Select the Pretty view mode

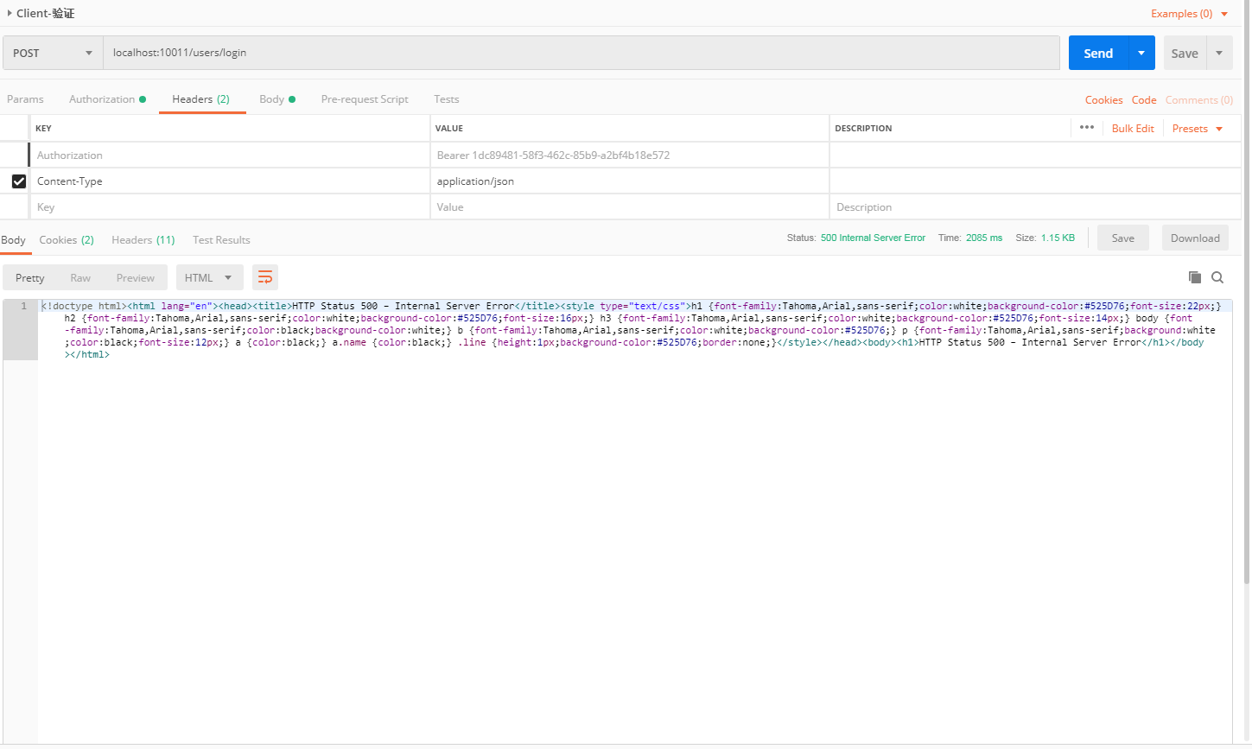(30, 277)
